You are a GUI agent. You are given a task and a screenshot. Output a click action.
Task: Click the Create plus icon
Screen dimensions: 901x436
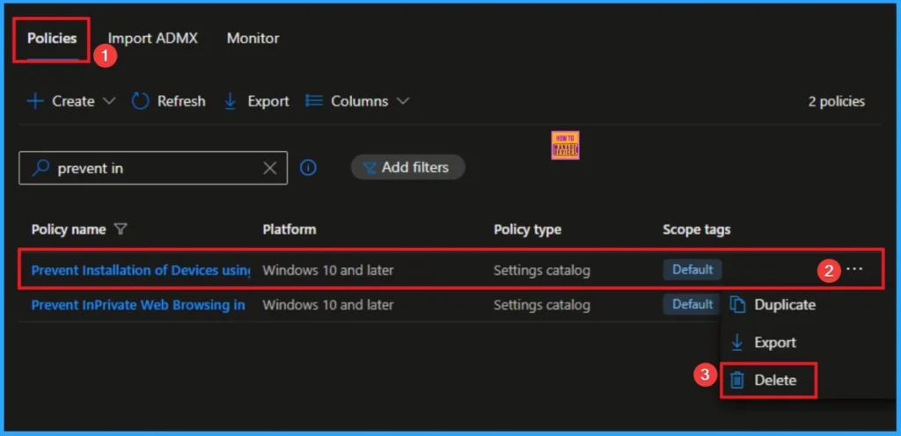pyautogui.click(x=35, y=102)
